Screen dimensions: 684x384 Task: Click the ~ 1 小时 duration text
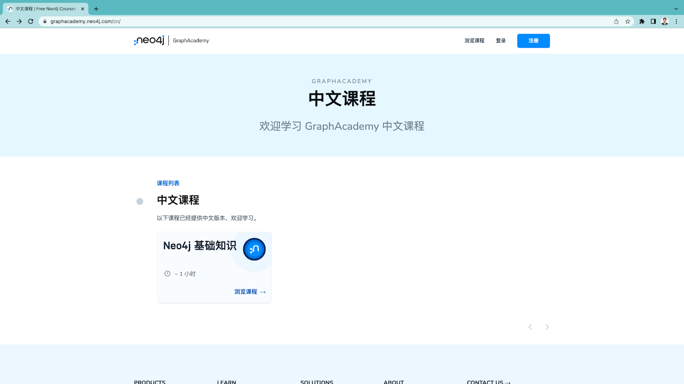tap(185, 274)
